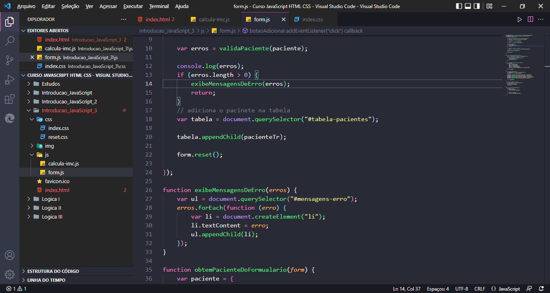This screenshot has width=550, height=293.
Task: Open the Accounts icon in activity bar
Action: (x=10, y=255)
